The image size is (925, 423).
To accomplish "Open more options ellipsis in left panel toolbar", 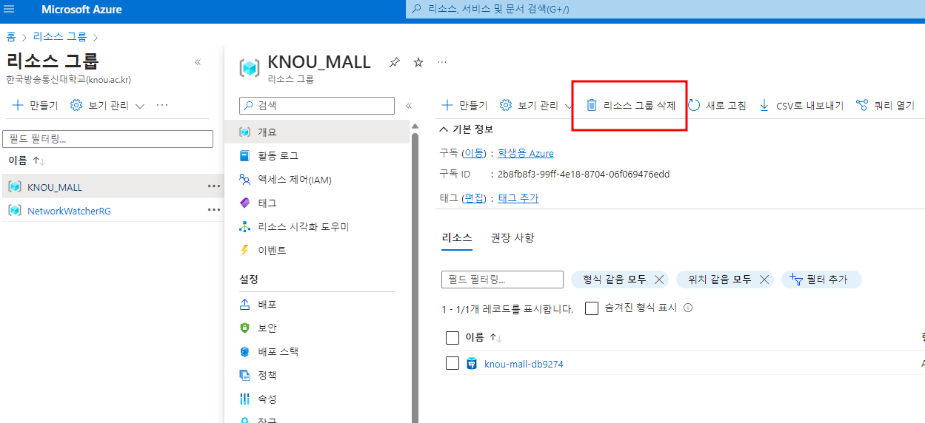I will point(162,105).
